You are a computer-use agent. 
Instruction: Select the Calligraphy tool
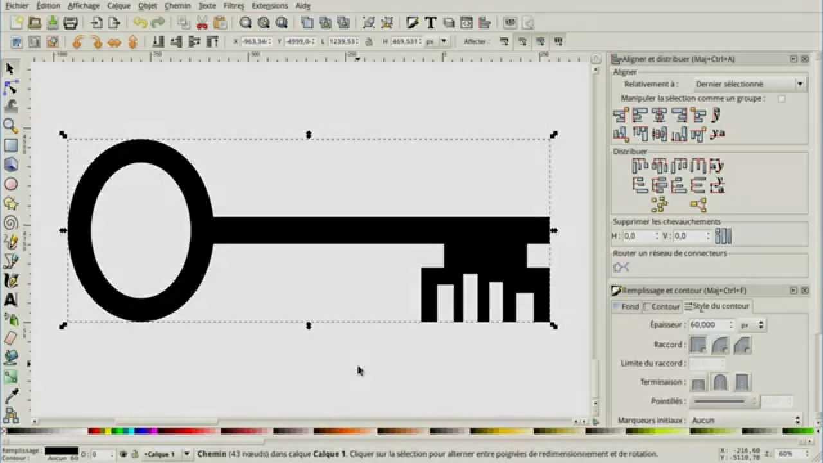(x=10, y=280)
